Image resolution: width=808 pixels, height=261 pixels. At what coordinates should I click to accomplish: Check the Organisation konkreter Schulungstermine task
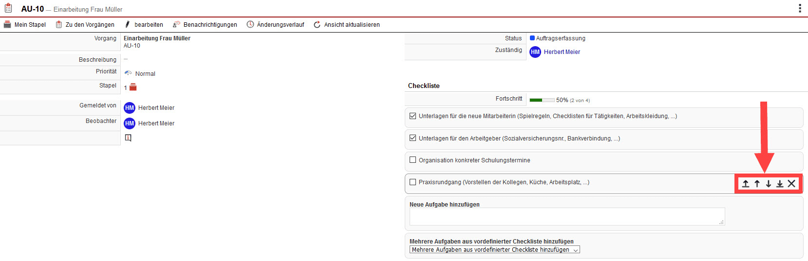413,160
